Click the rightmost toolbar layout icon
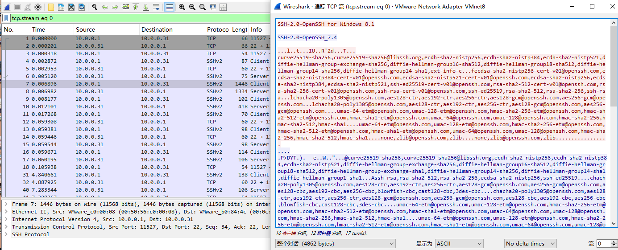 (223, 7)
